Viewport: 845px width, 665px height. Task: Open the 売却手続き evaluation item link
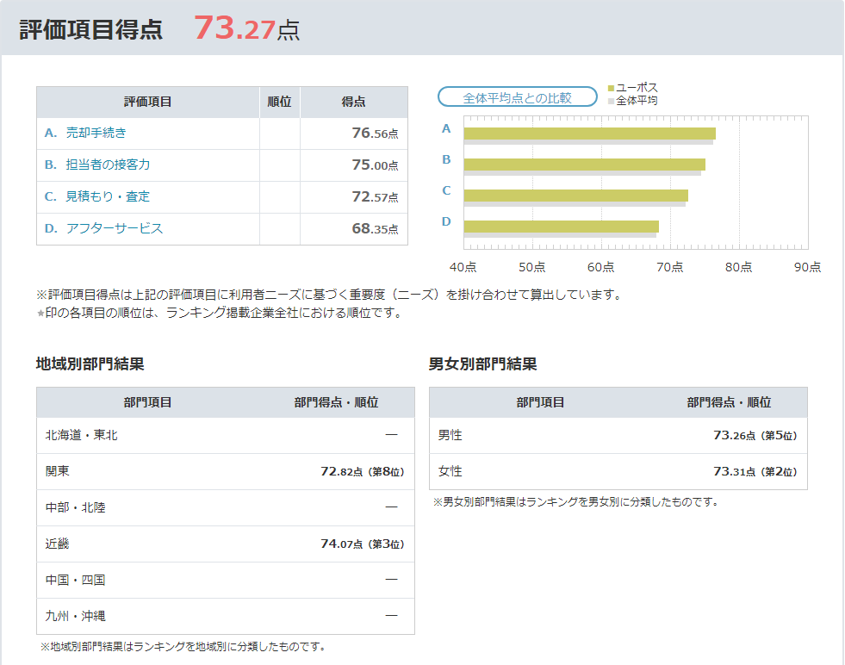point(96,133)
